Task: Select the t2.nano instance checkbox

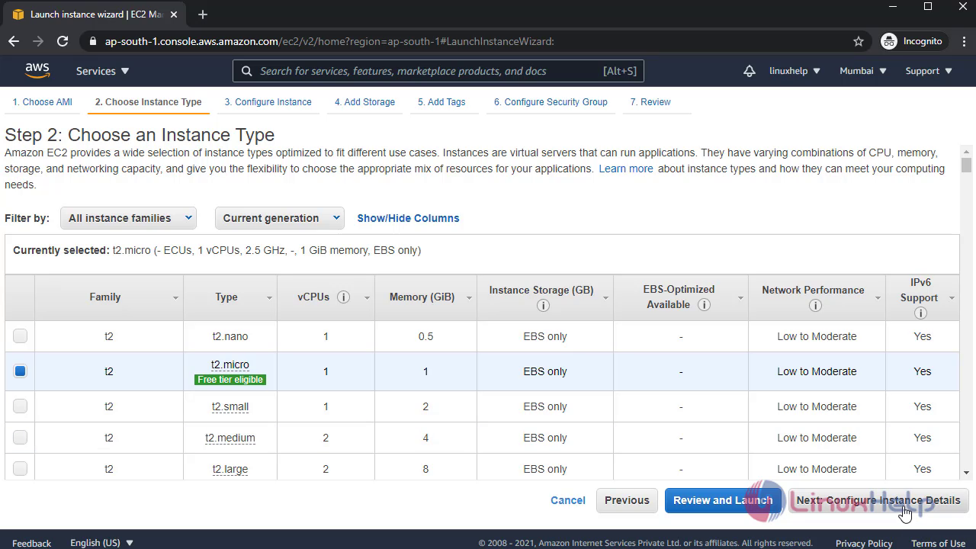Action: click(21, 335)
